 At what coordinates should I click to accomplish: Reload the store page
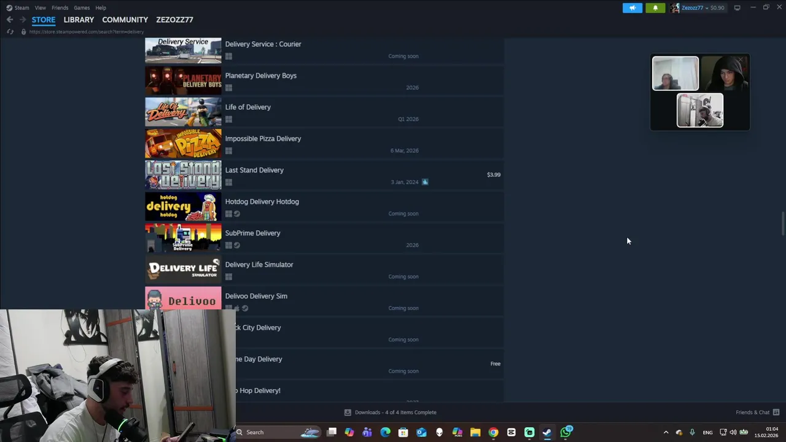(x=10, y=31)
